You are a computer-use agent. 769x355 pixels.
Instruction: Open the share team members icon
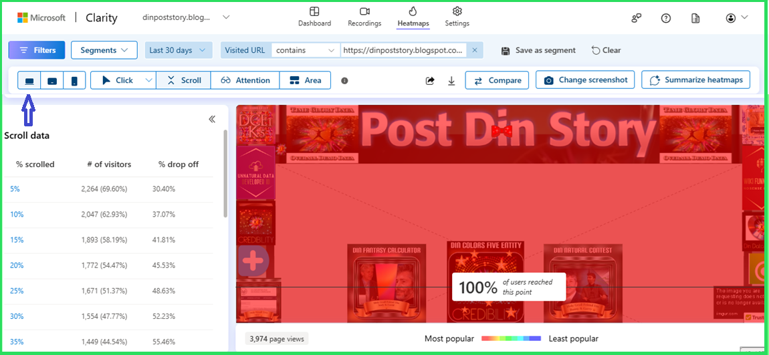[x=637, y=18]
